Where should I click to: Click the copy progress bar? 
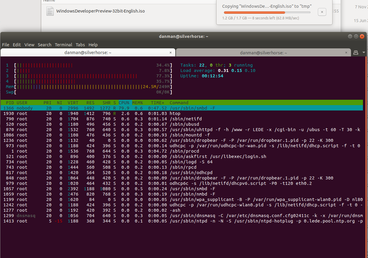[267, 13]
